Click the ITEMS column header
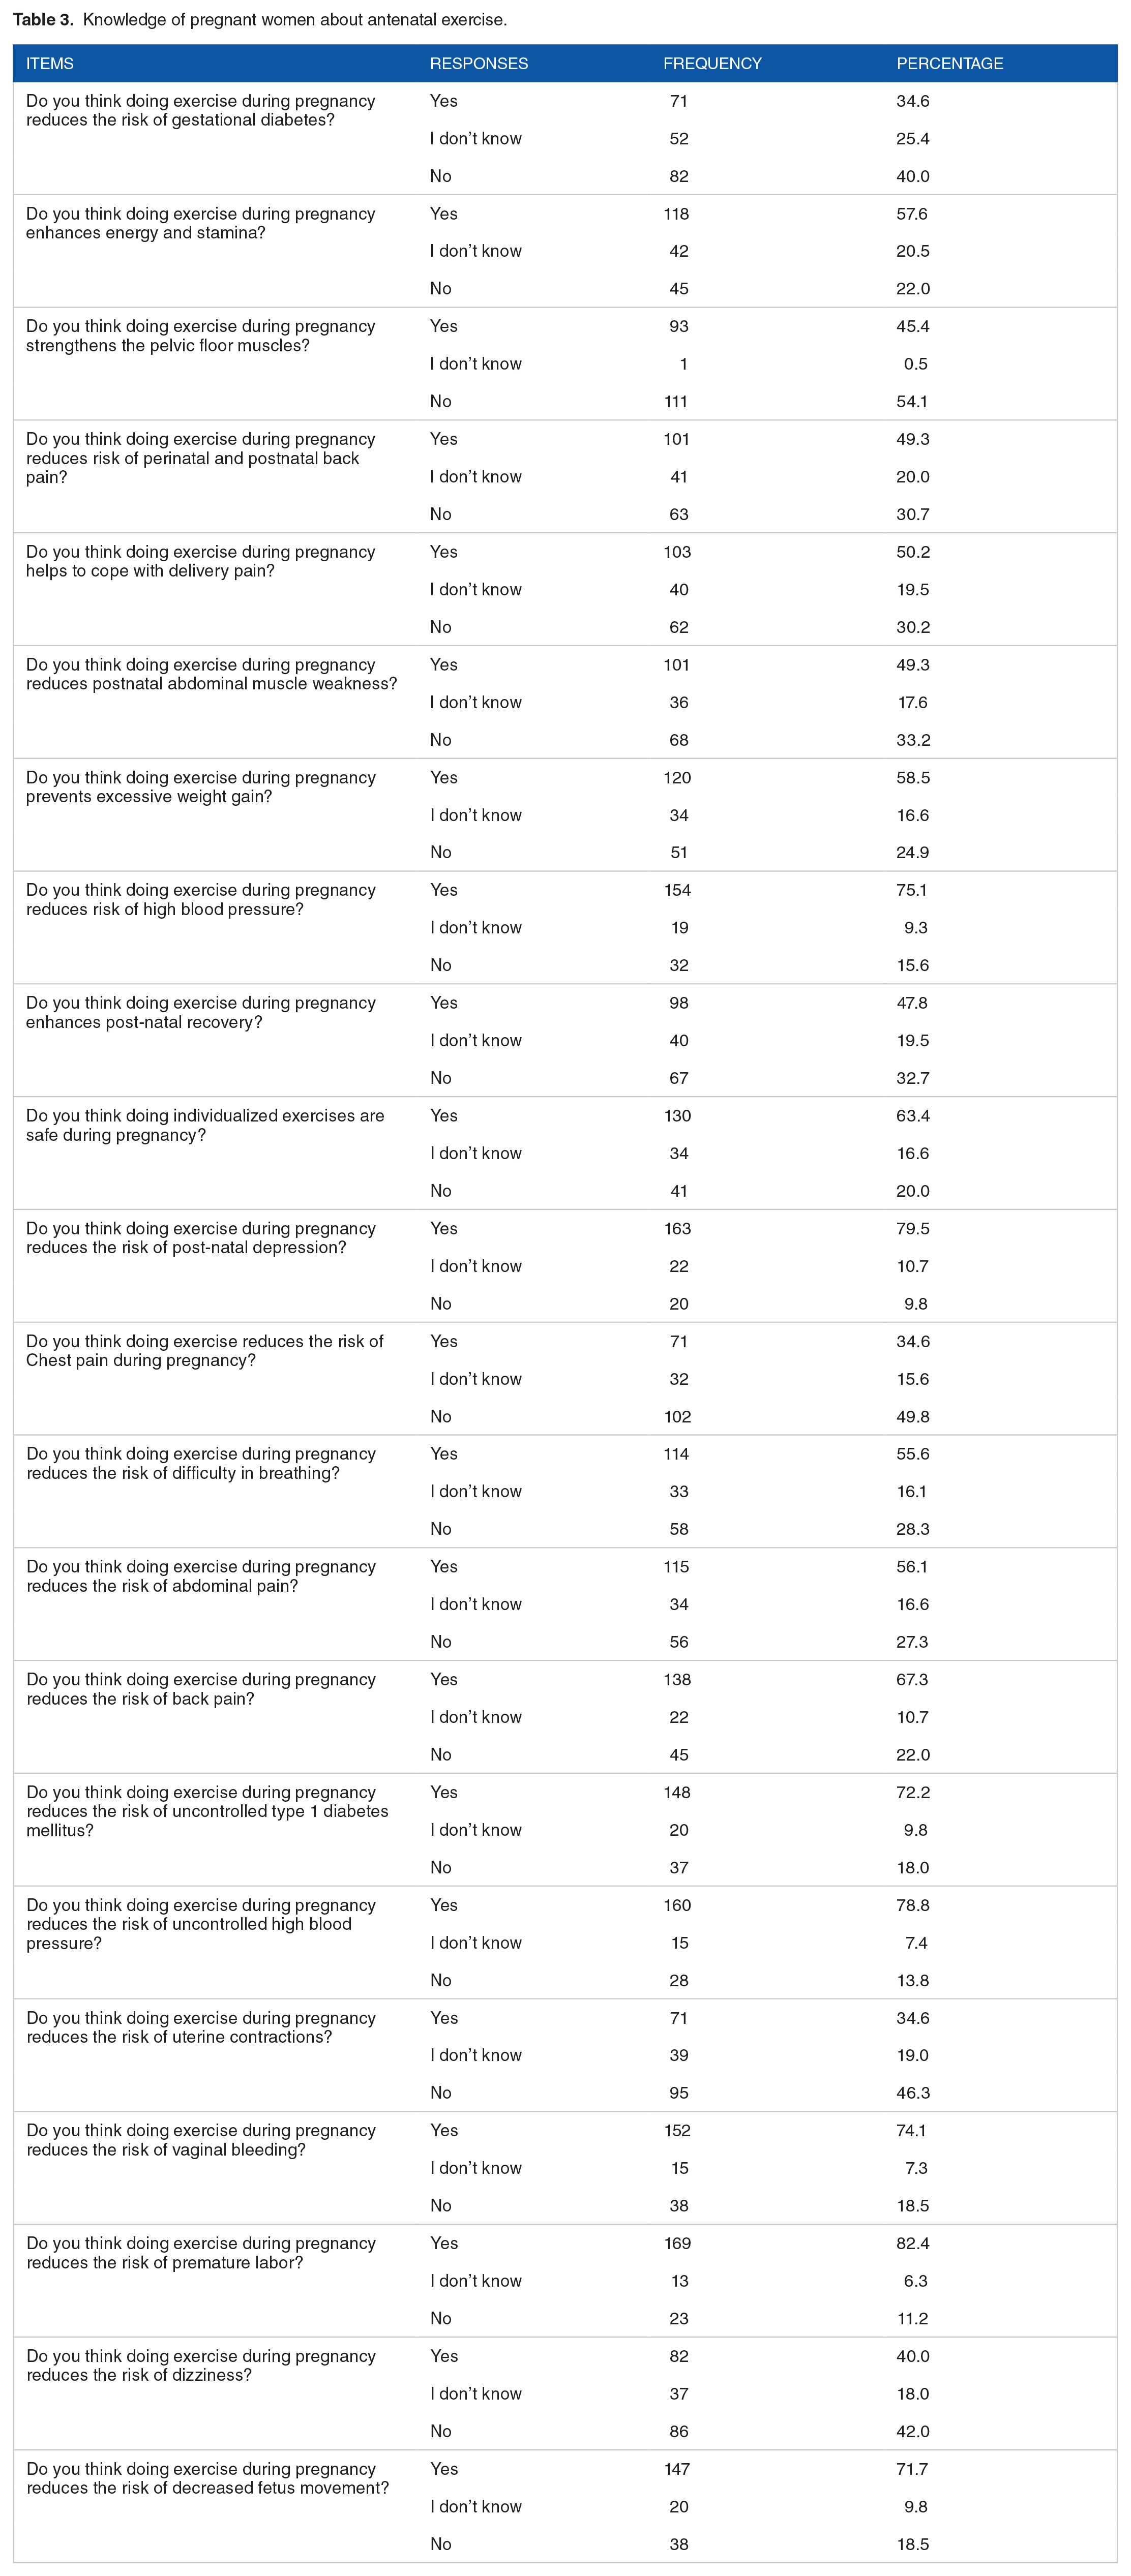Image resolution: width=1131 pixels, height=2576 pixels. [x=50, y=63]
